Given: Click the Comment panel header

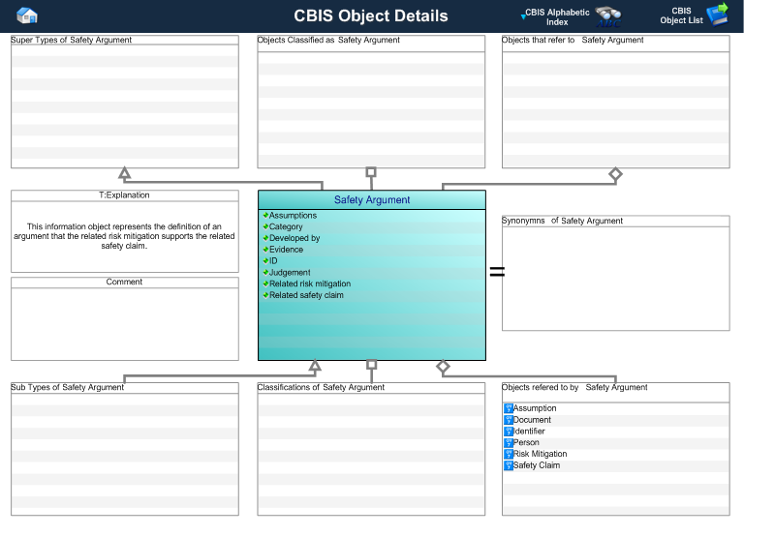Looking at the screenshot, I should [x=125, y=283].
